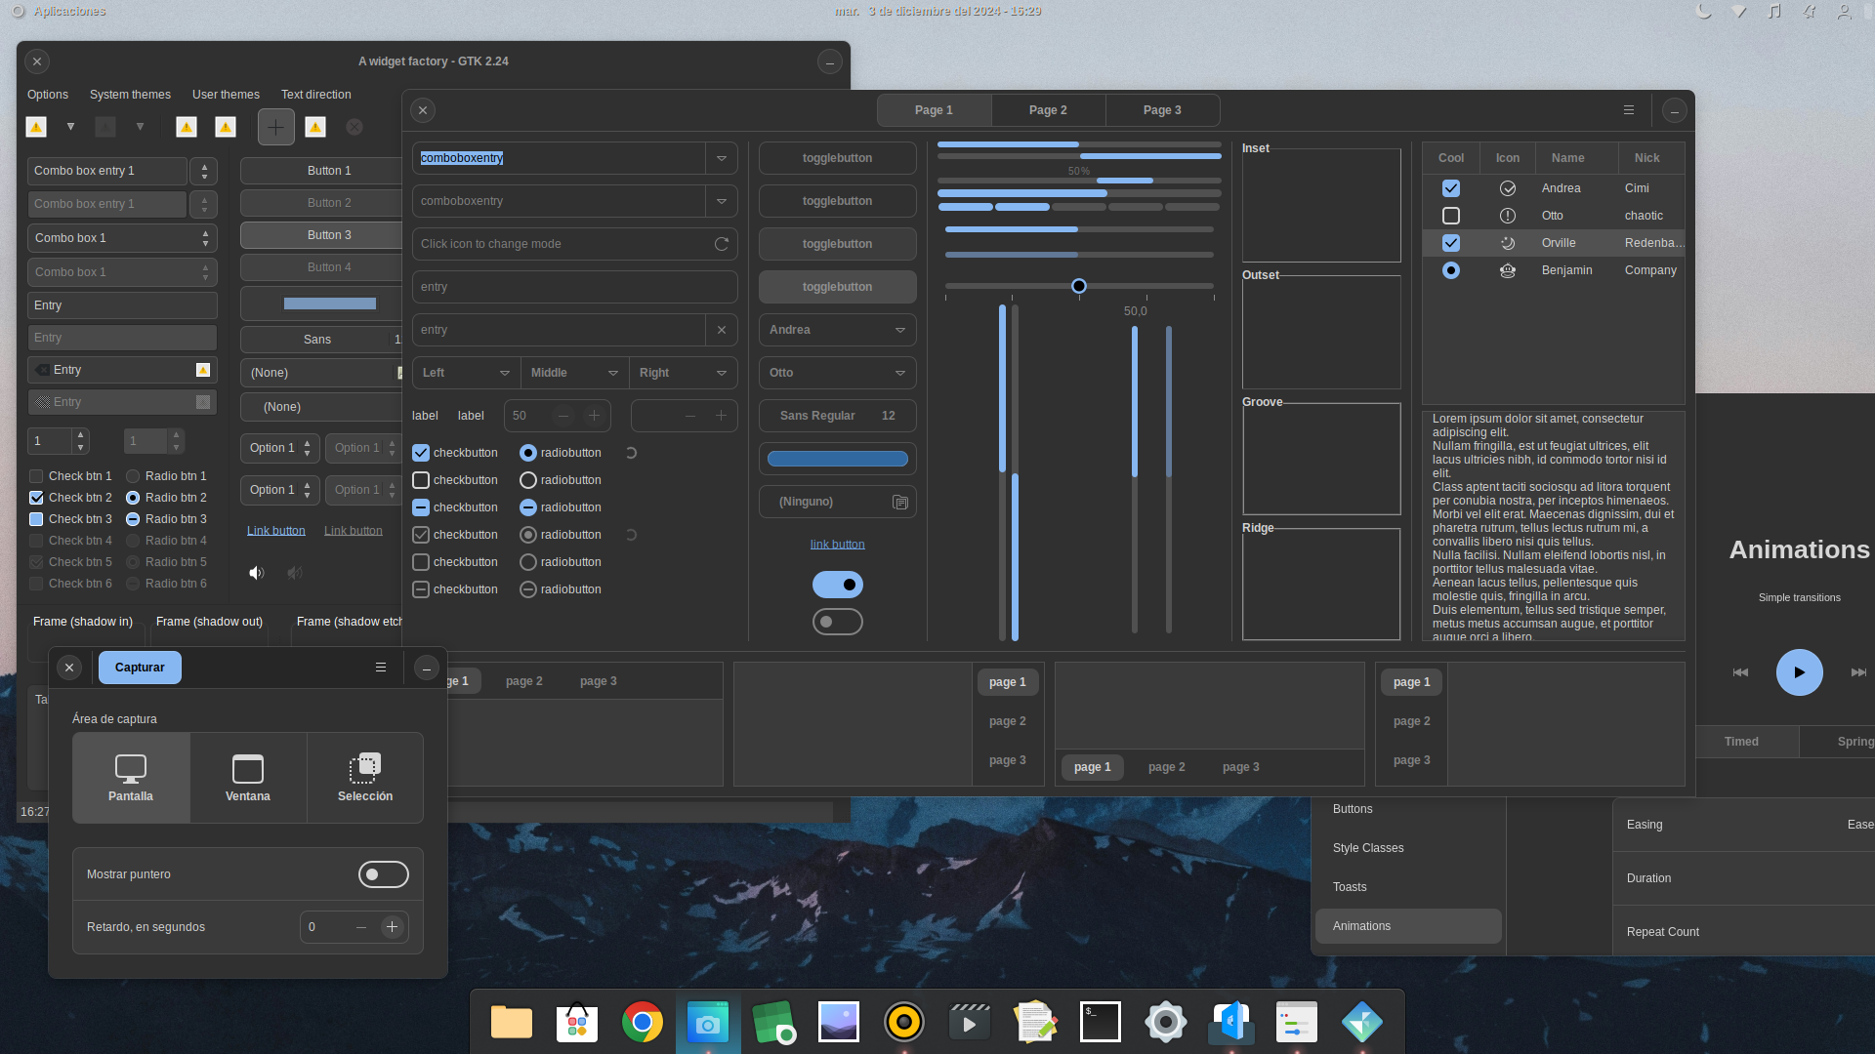This screenshot has height=1054, width=1875.
Task: Open the dropdown arrow of Combo box entry 1
Action: [204, 171]
